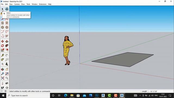Viewport: 174px width, 98px height.
Task: Select the Pie arc tool
Action: tap(7, 36)
